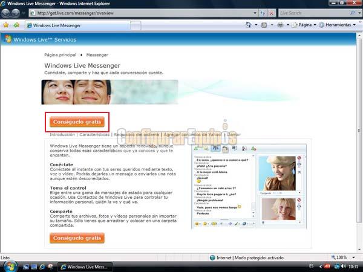Click the Windows Live logo icon

[x=8, y=39]
